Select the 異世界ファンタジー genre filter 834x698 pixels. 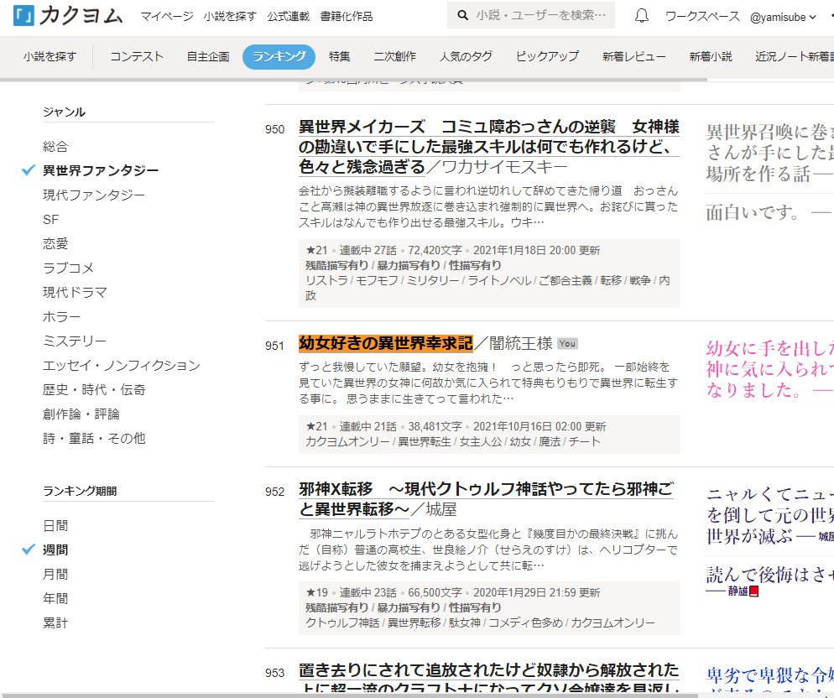(101, 170)
